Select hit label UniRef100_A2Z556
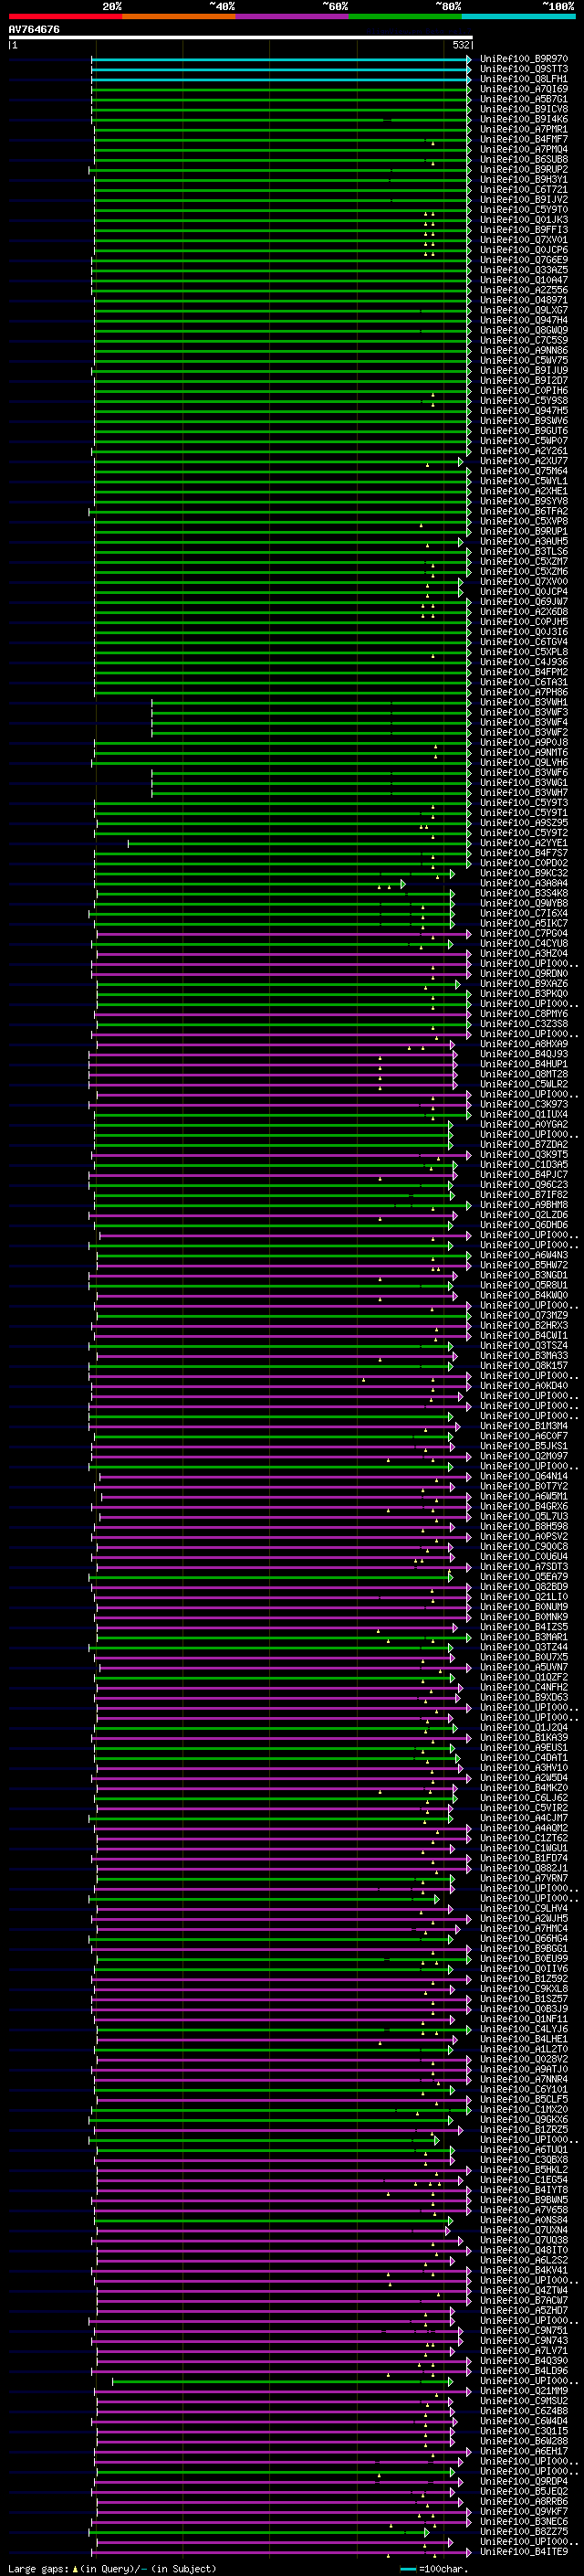584x2576 pixels. pyautogui.click(x=524, y=290)
